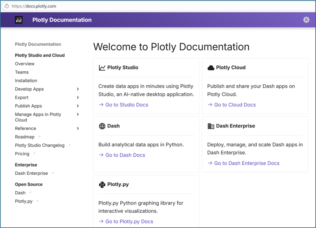Open the Go to Studio Docs link
Image resolution: width=316 pixels, height=228 pixels.
(127, 105)
